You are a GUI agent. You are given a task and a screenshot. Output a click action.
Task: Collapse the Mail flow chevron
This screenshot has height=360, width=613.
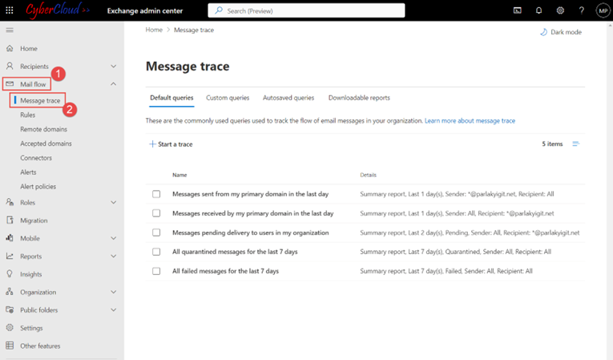(x=113, y=83)
